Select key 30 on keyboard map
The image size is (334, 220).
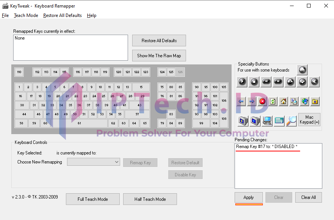pyautogui.click(x=22, y=105)
